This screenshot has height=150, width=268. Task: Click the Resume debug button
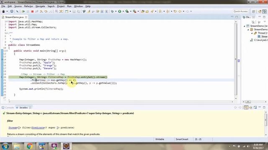click(x=23, y=11)
